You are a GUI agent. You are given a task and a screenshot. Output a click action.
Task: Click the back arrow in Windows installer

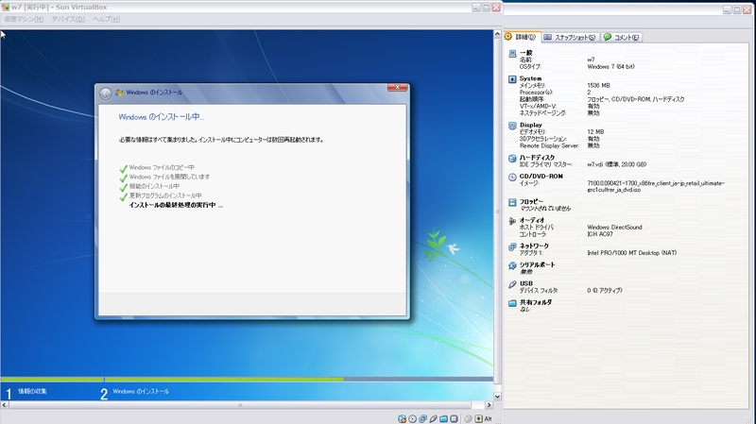click(106, 93)
